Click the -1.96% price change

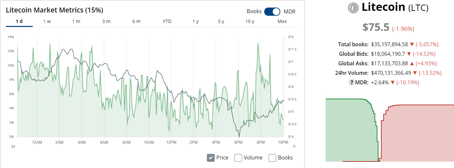point(403,29)
